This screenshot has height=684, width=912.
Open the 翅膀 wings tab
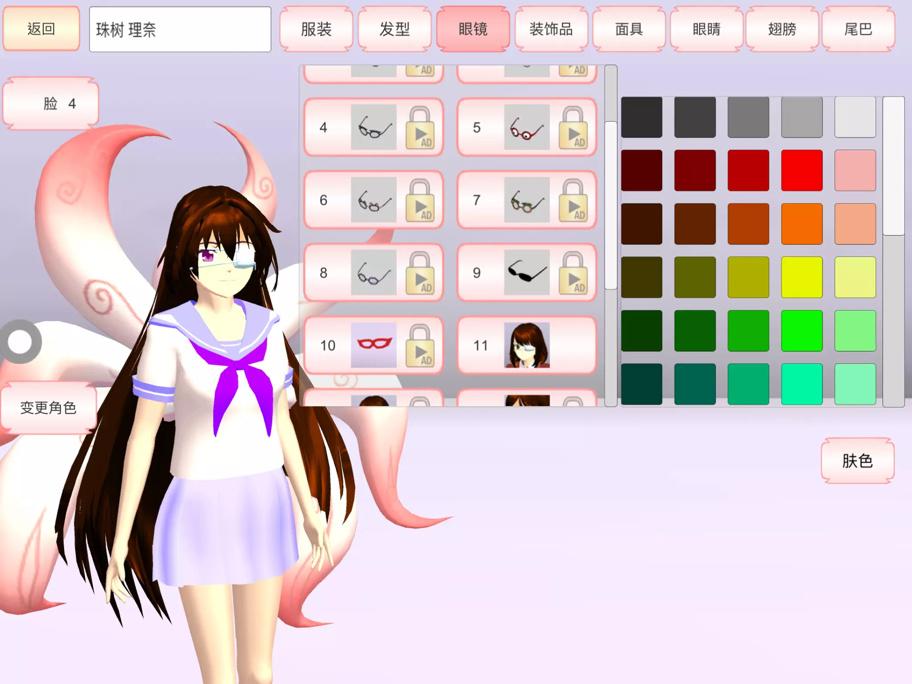[x=782, y=29]
